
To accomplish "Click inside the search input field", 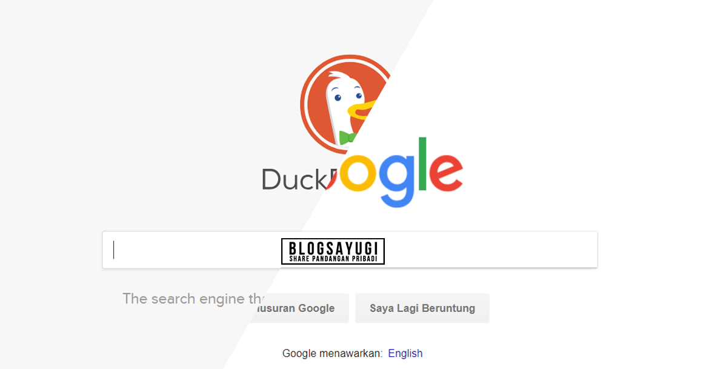I will tap(350, 250).
